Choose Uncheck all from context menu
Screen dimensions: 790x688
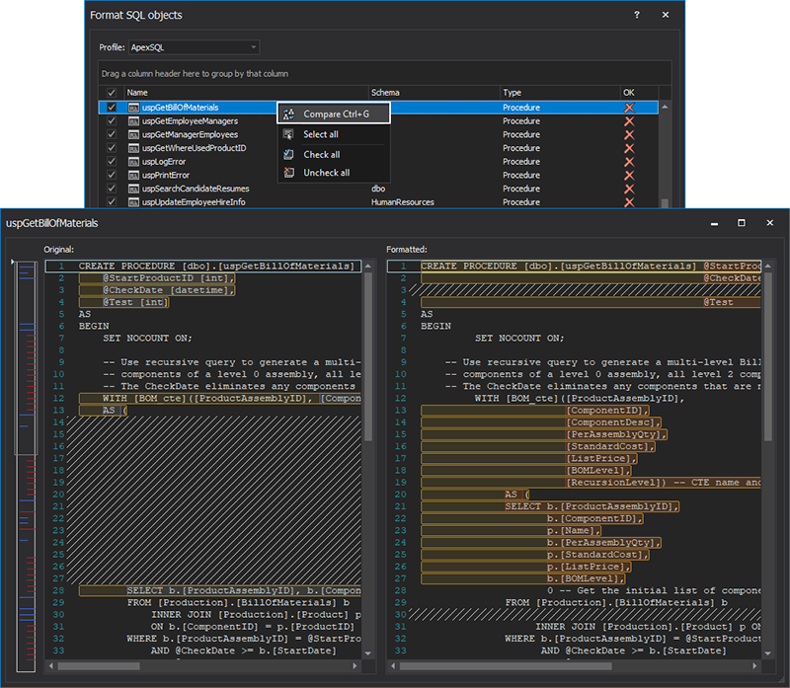coord(326,173)
